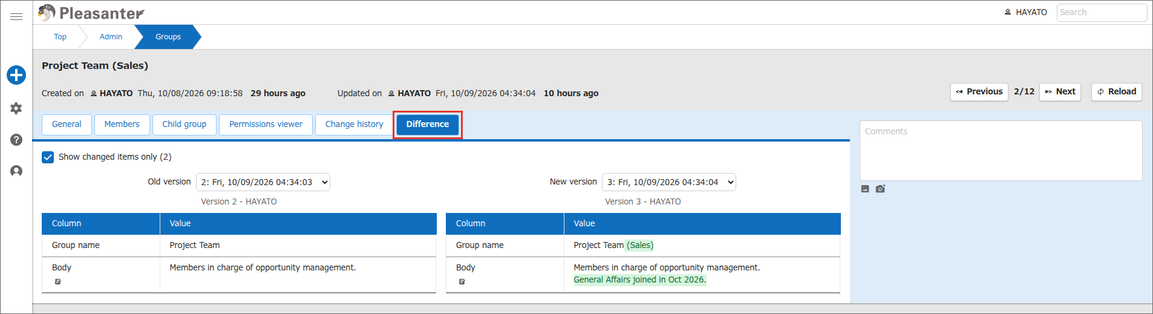Screen dimensions: 1153x314
Task: Switch to the Members tab
Action: tap(122, 125)
